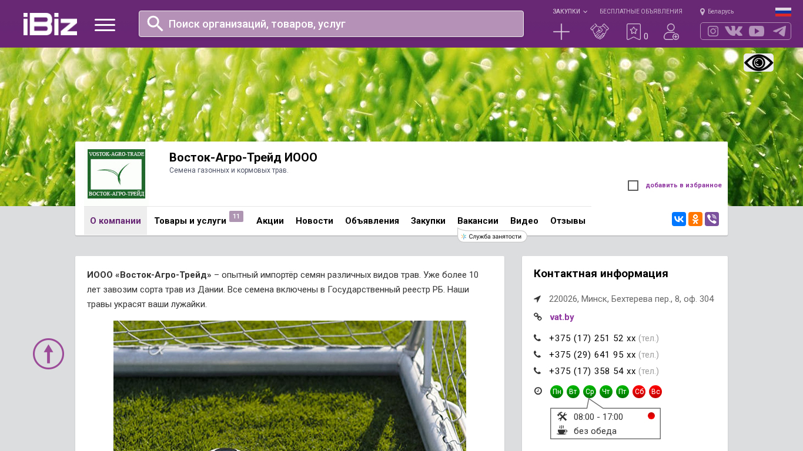This screenshot has height=451, width=803.
Task: Click the scroll-to-top arrow icon
Action: [48, 354]
